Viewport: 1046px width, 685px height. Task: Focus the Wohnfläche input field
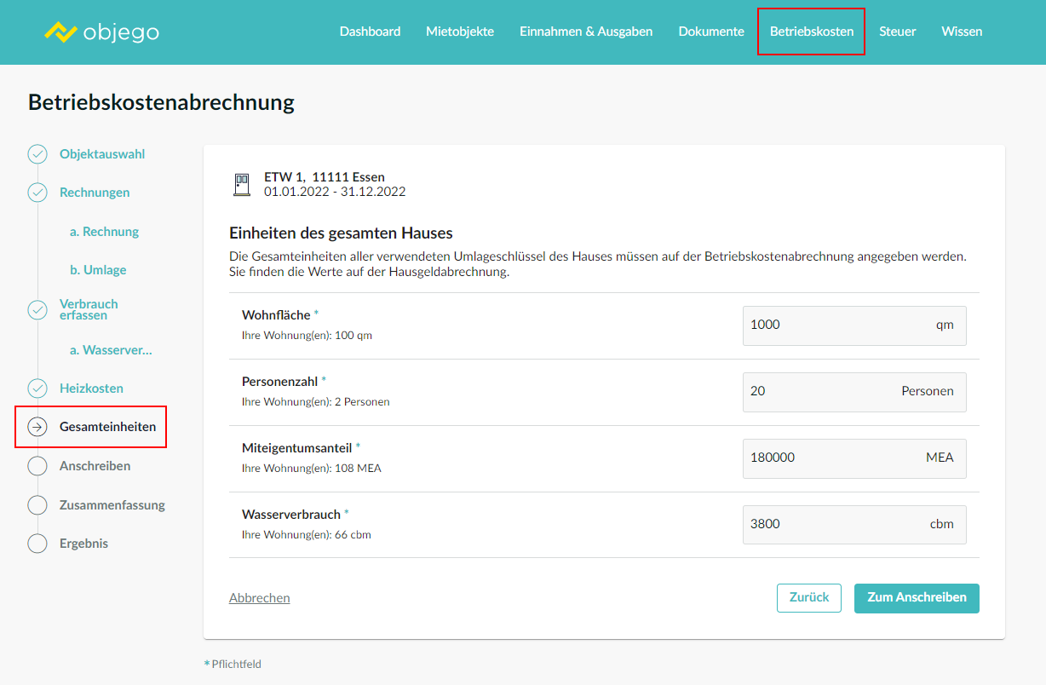click(835, 325)
